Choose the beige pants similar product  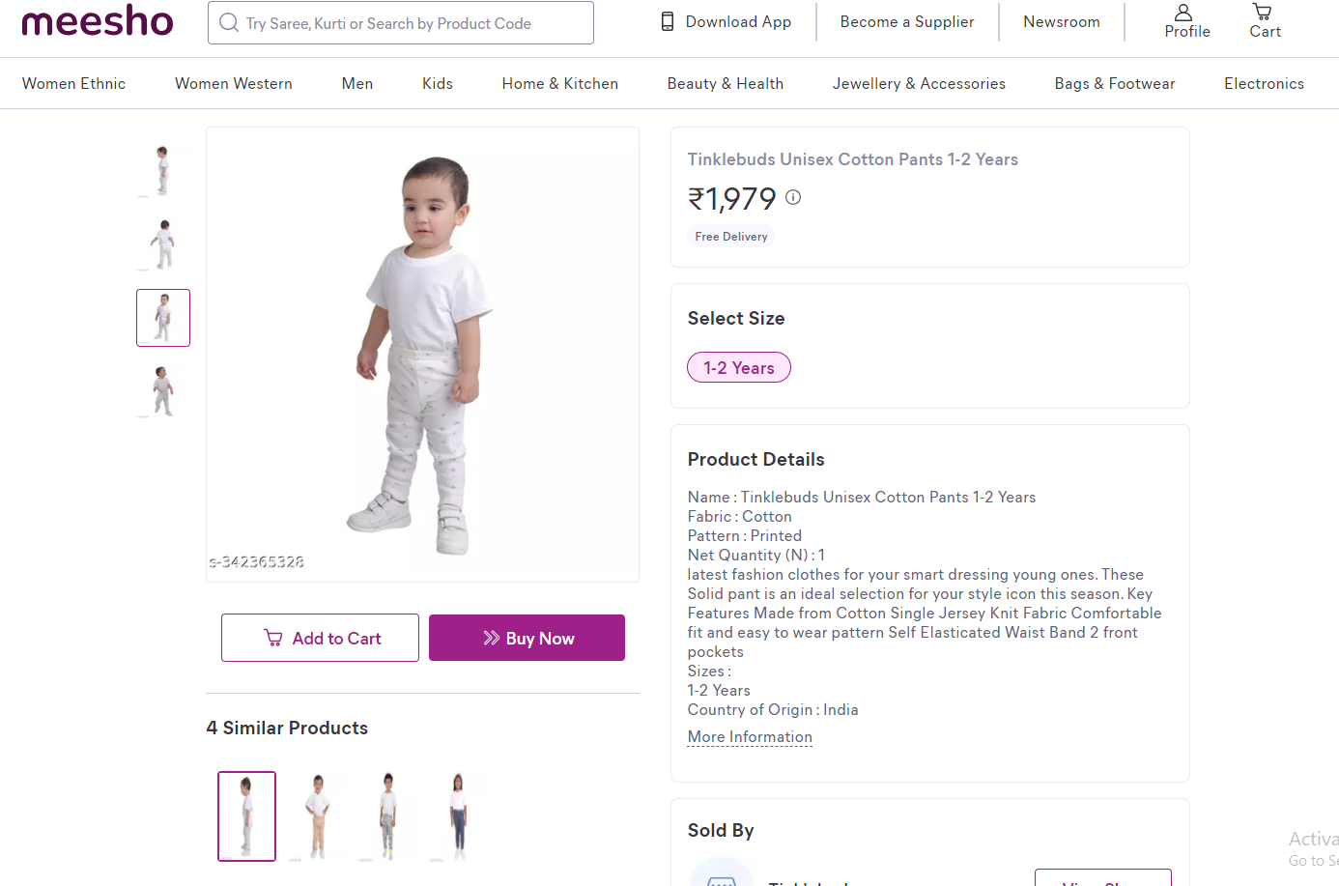pyautogui.click(x=317, y=816)
